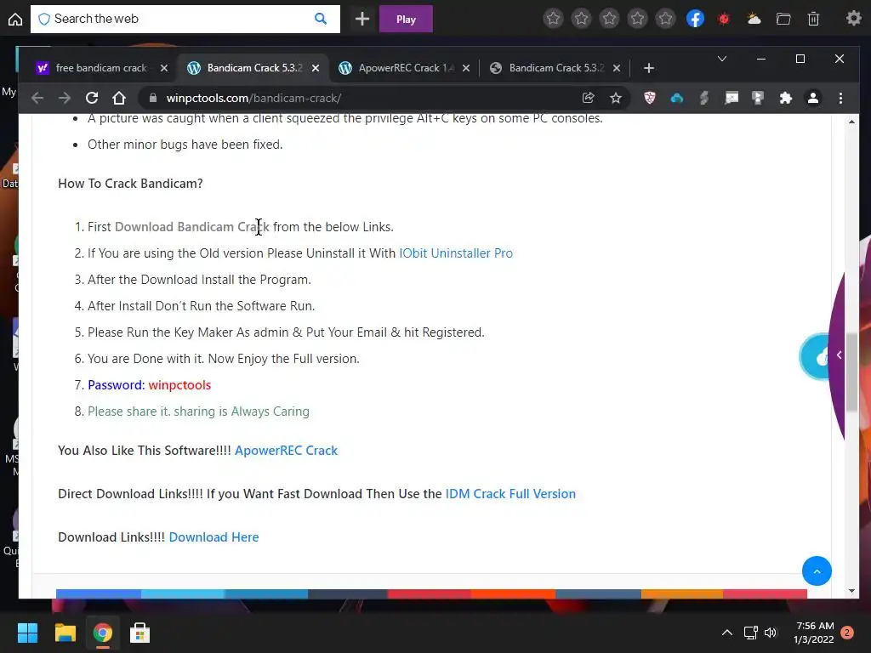The image size is (871, 653).
Task: Expand the Chrome tab search chevron
Action: click(722, 59)
